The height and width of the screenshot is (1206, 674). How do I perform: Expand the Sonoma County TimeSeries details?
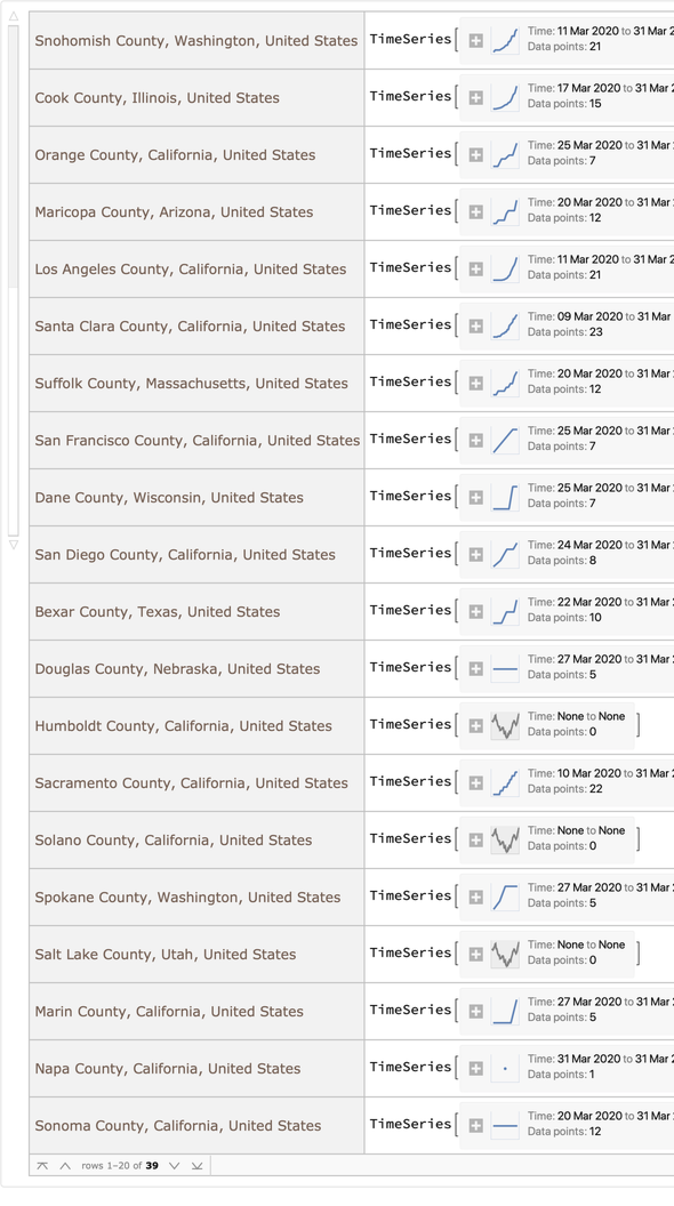point(476,1125)
